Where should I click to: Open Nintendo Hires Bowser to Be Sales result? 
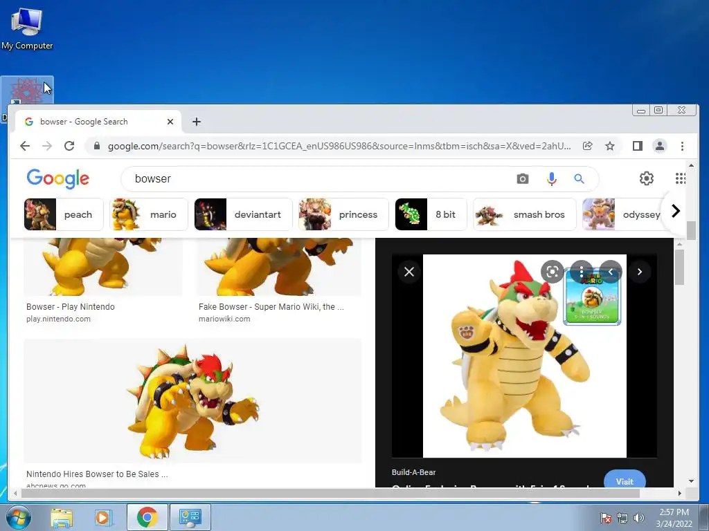[x=97, y=474]
